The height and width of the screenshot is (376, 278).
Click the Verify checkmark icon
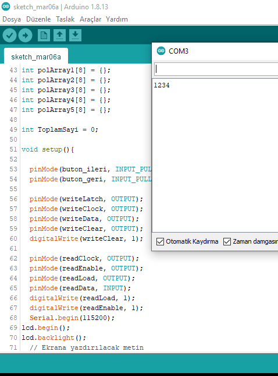pyautogui.click(x=9, y=36)
